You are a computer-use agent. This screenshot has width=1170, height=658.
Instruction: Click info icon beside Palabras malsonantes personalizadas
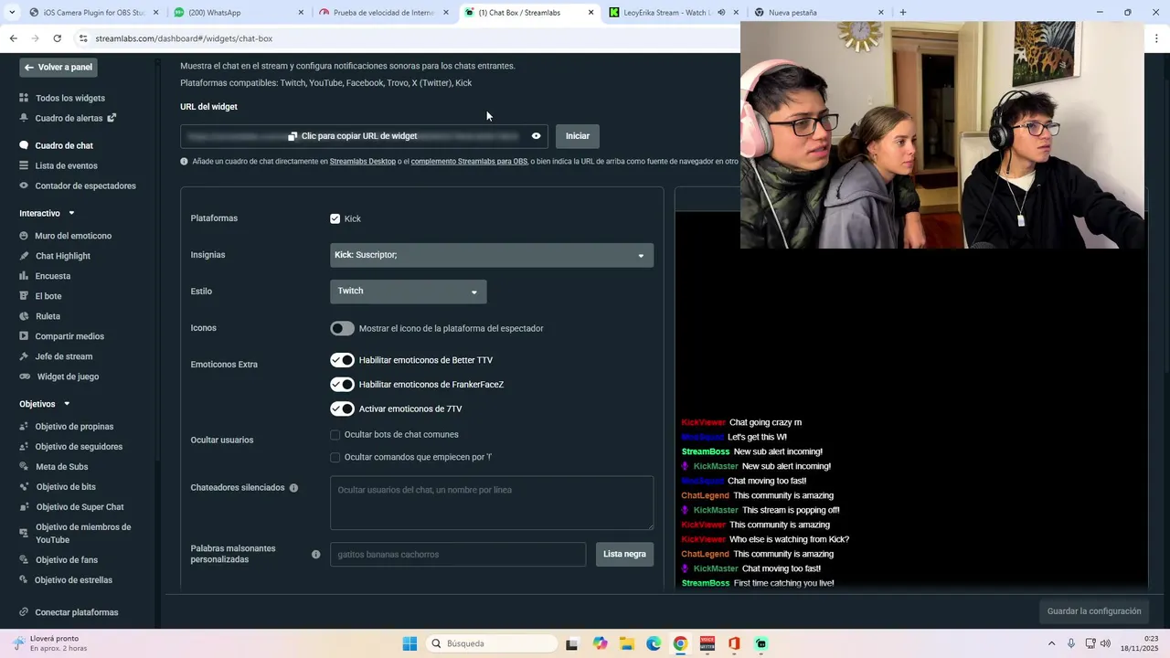[x=315, y=554]
